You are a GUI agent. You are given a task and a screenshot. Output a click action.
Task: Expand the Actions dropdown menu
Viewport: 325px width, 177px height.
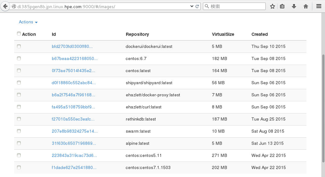(x=28, y=22)
